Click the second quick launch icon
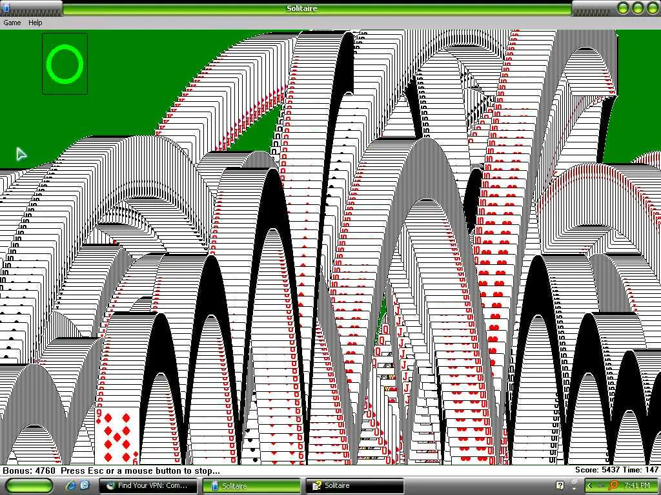The height and width of the screenshot is (495, 661). [x=85, y=485]
